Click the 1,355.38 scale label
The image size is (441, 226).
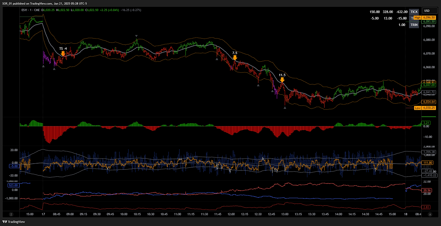tap(429, 152)
